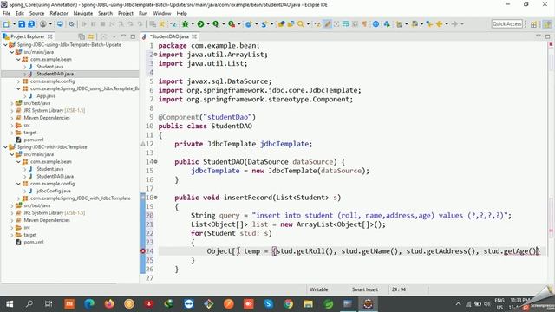Image resolution: width=555 pixels, height=312 pixels.
Task: Expand JRE System Library in first project
Action: (x=12, y=111)
